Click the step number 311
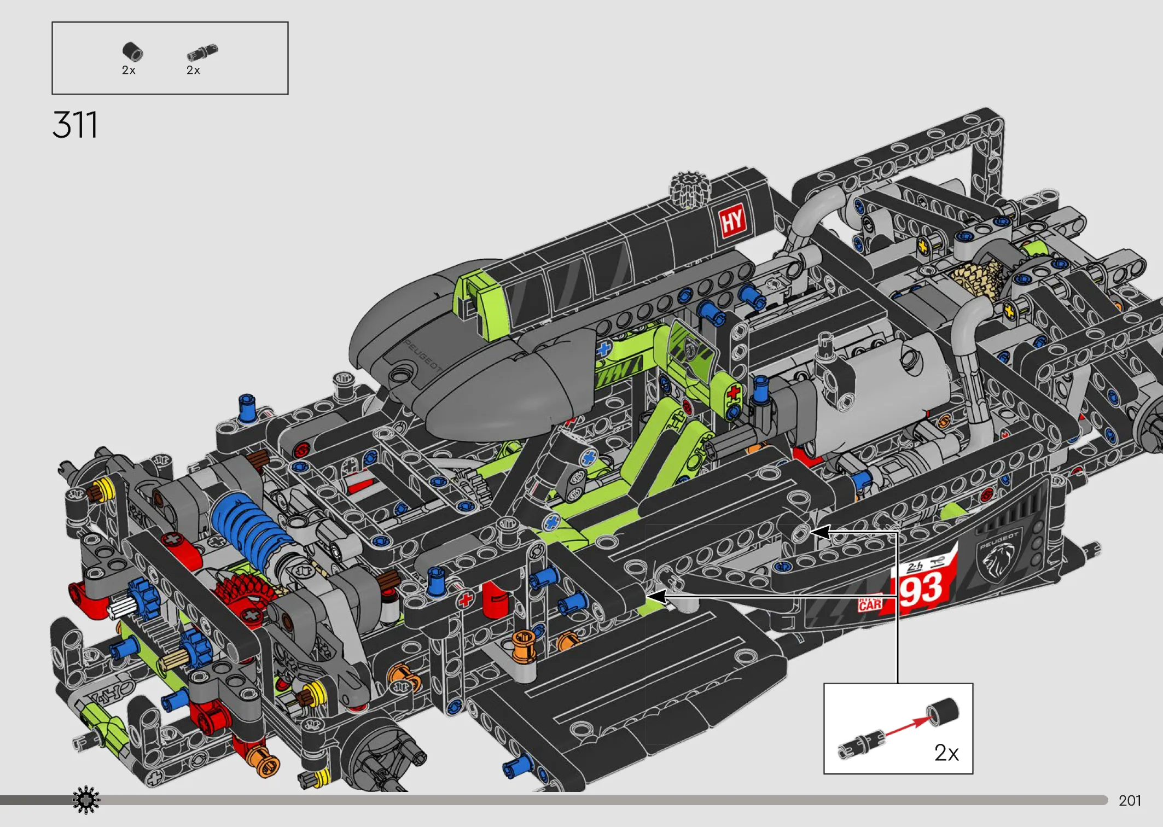The image size is (1163, 827). 75,125
